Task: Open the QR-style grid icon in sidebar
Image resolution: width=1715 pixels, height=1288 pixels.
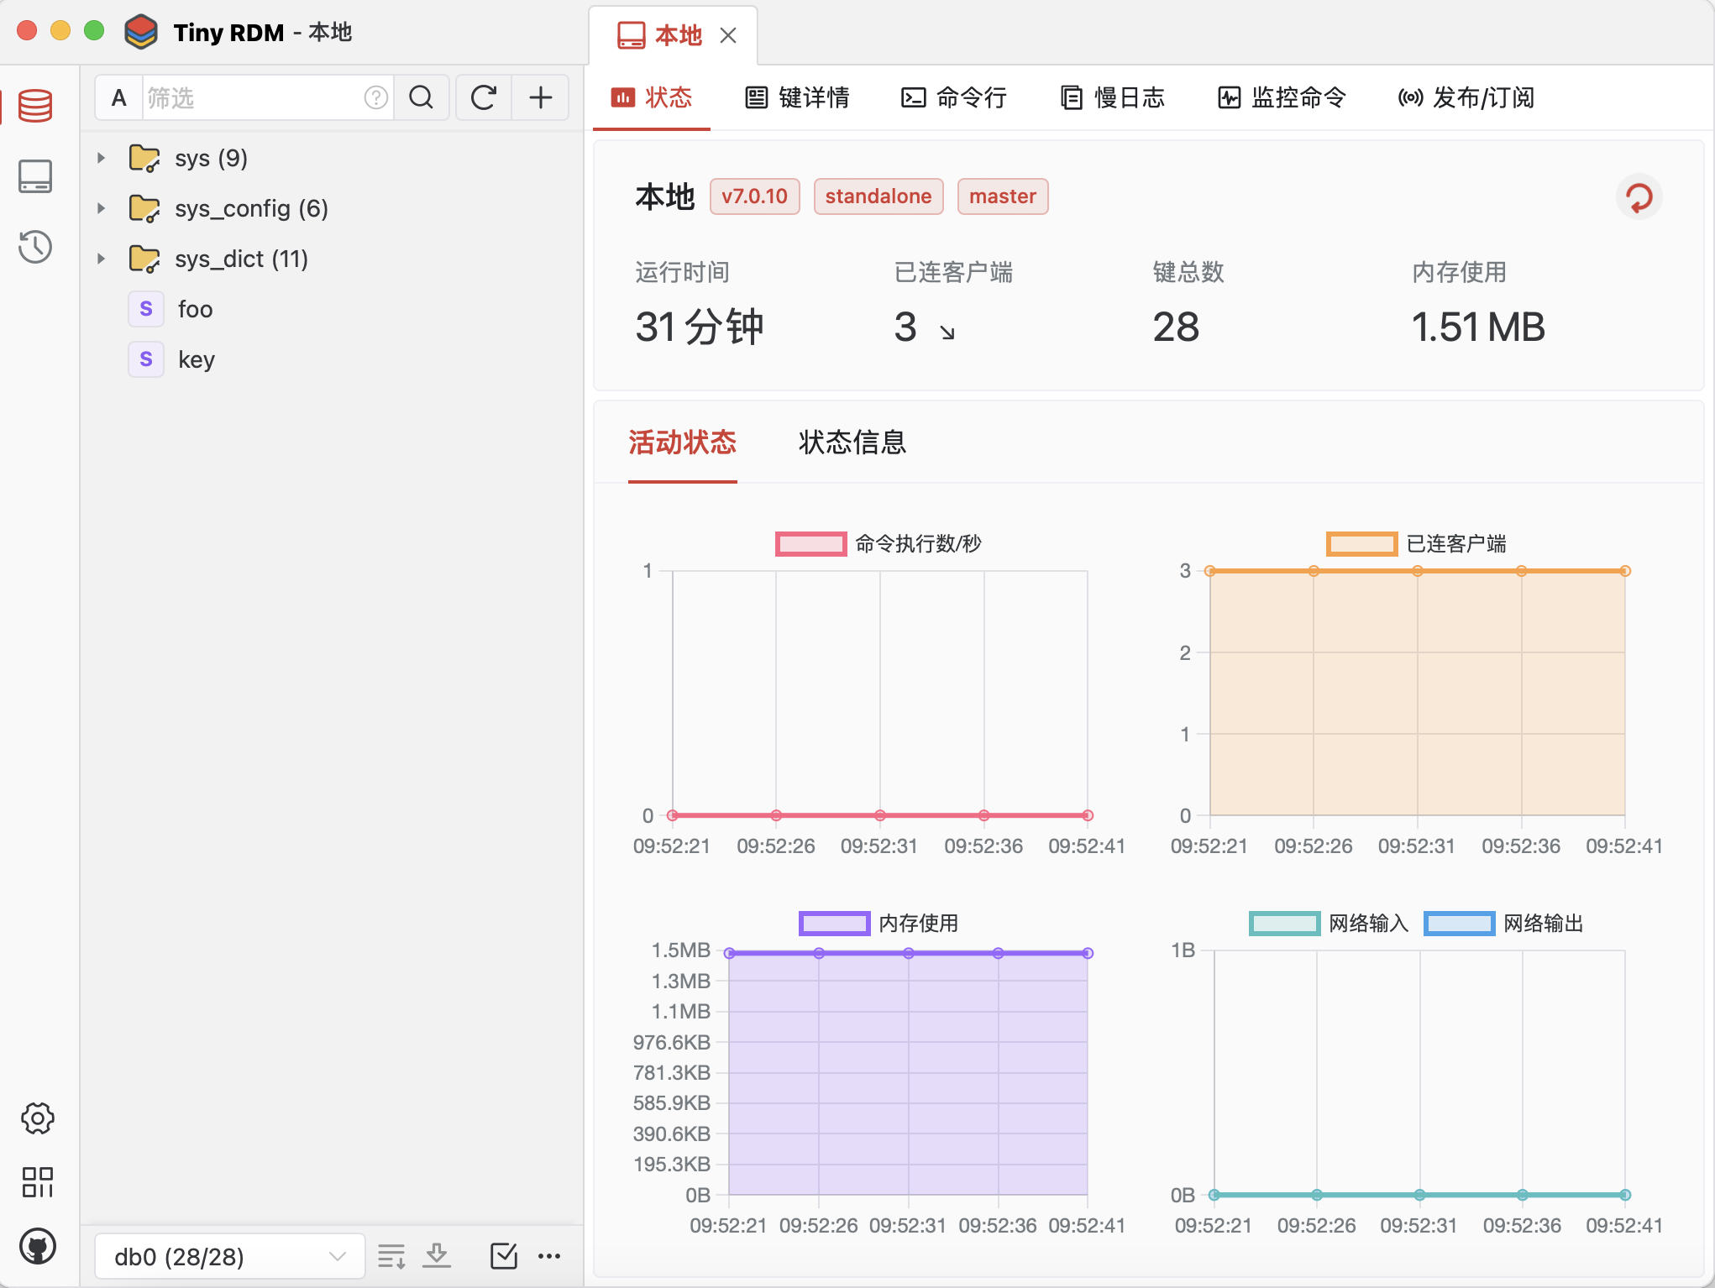Action: 38,1182
